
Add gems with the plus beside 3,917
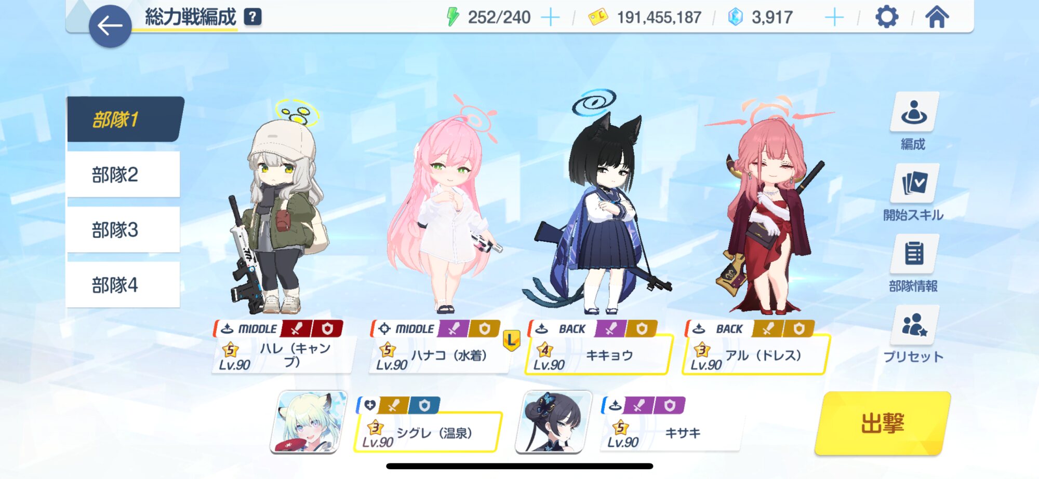pos(834,18)
